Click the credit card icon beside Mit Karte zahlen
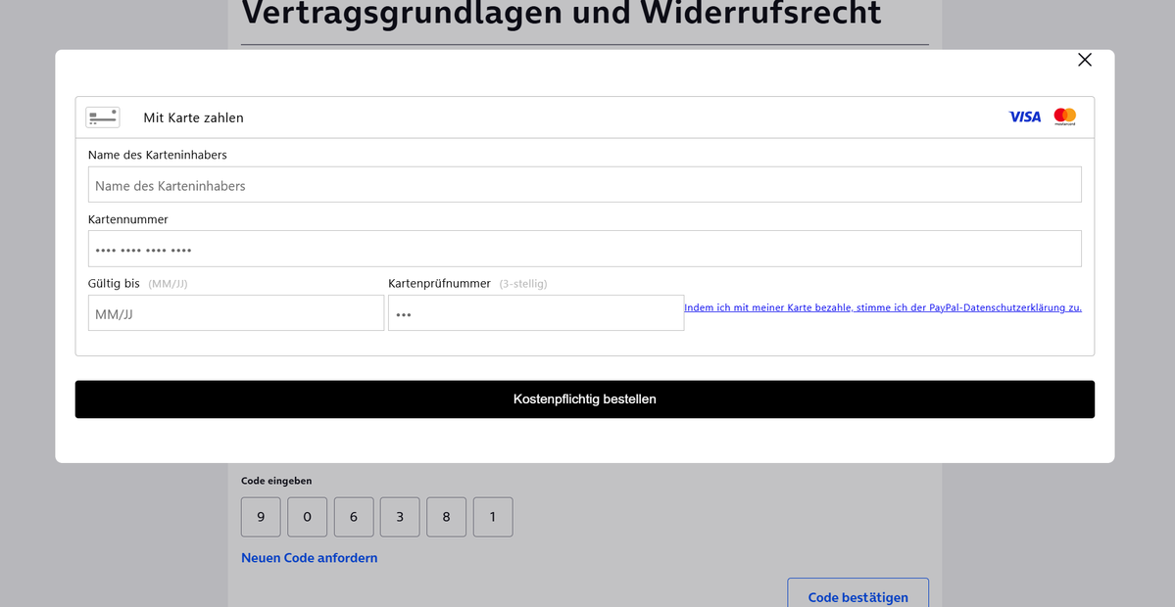1175x607 pixels. [103, 117]
